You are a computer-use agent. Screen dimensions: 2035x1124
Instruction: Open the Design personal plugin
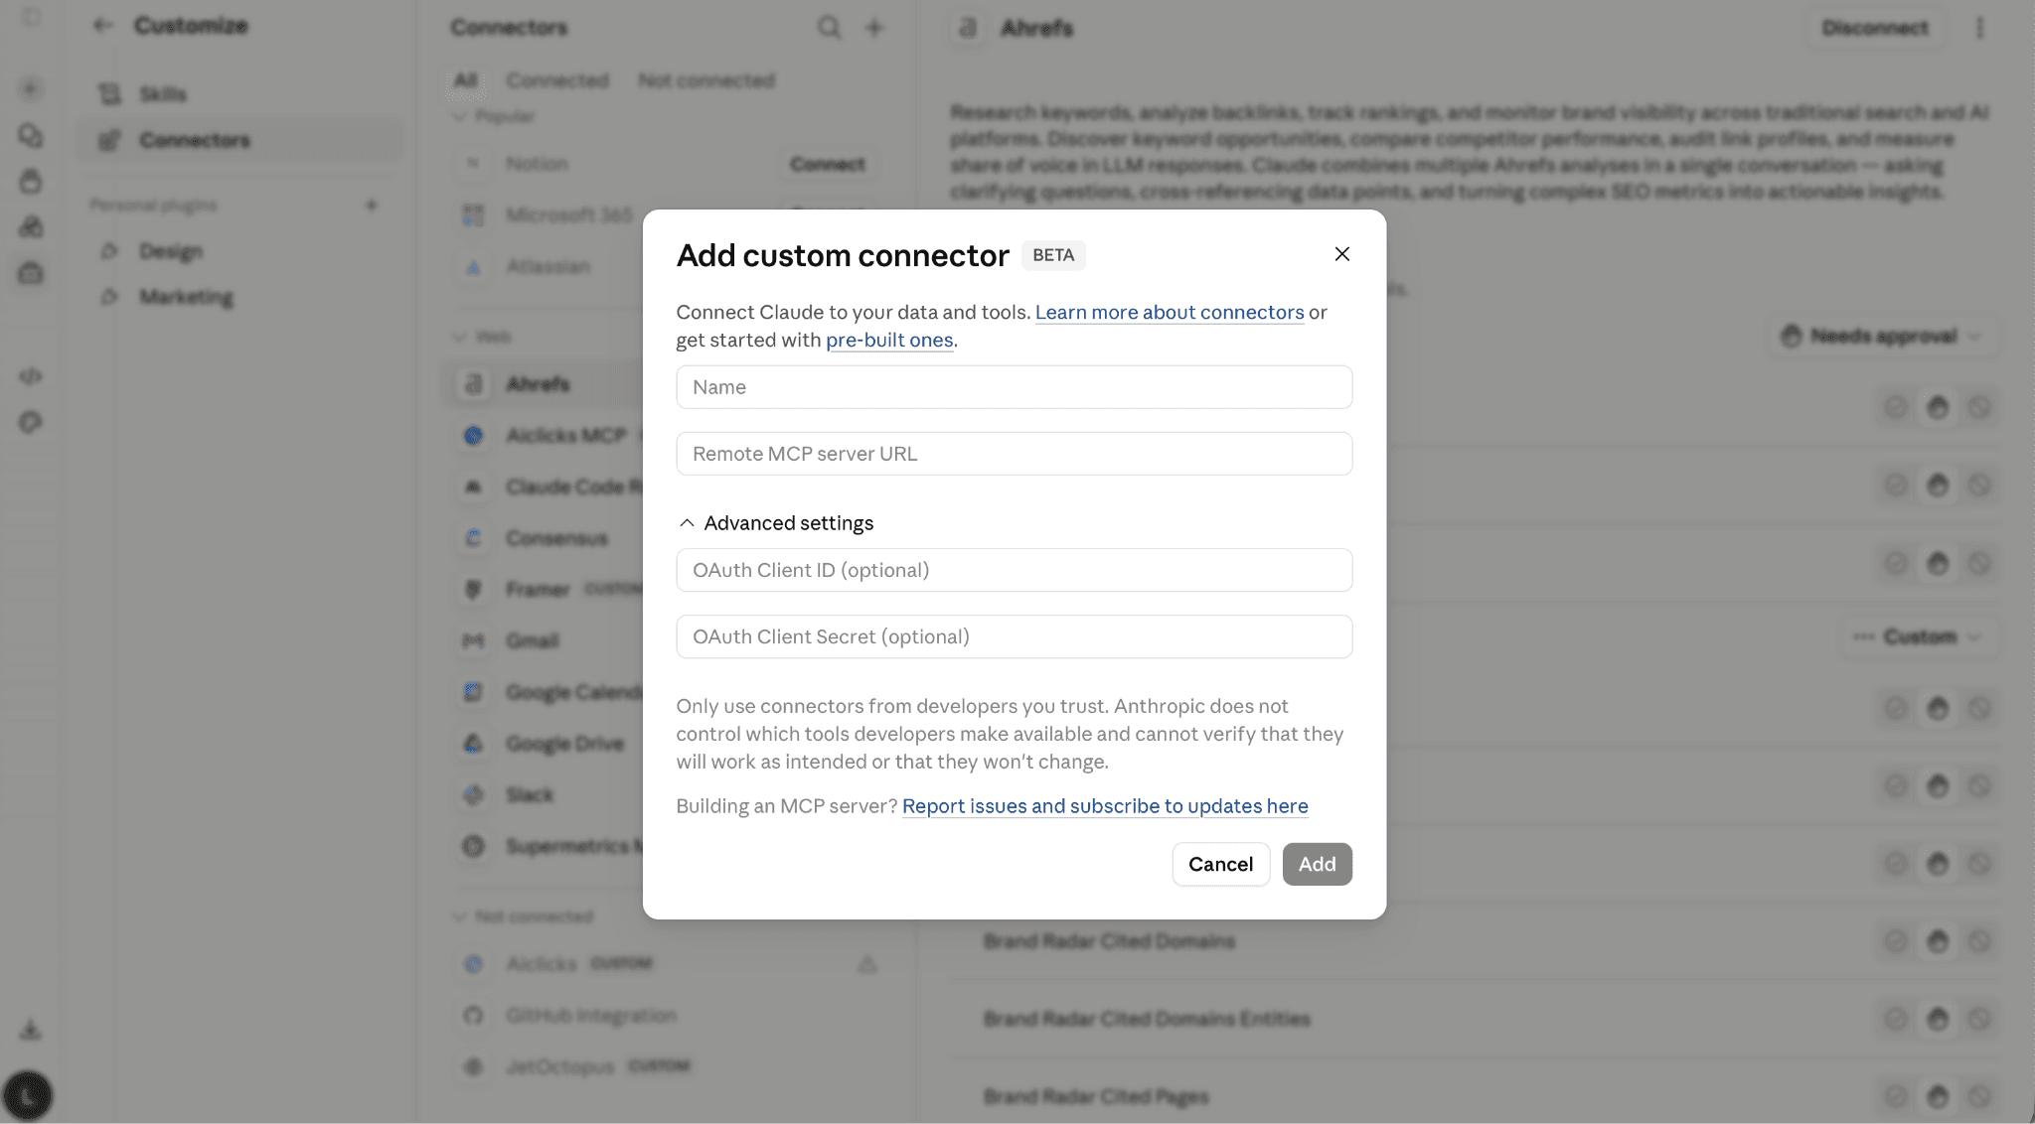point(241,251)
